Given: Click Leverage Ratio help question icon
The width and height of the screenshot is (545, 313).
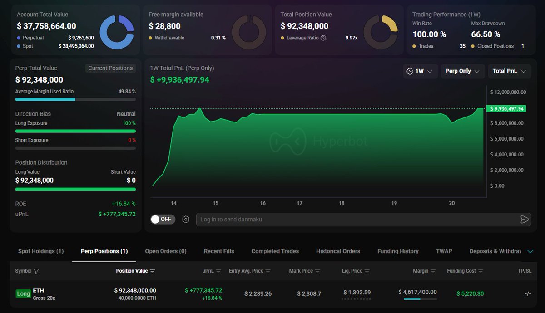Looking at the screenshot, I should pyautogui.click(x=323, y=38).
